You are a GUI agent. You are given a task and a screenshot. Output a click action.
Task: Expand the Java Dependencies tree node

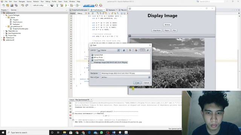tap(4, 33)
